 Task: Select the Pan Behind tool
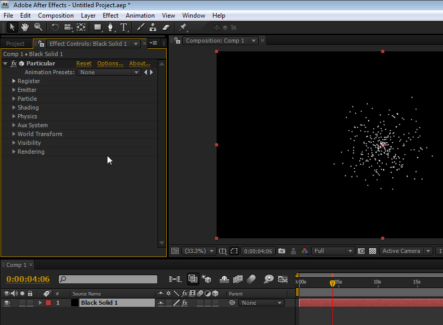[x=81, y=28]
